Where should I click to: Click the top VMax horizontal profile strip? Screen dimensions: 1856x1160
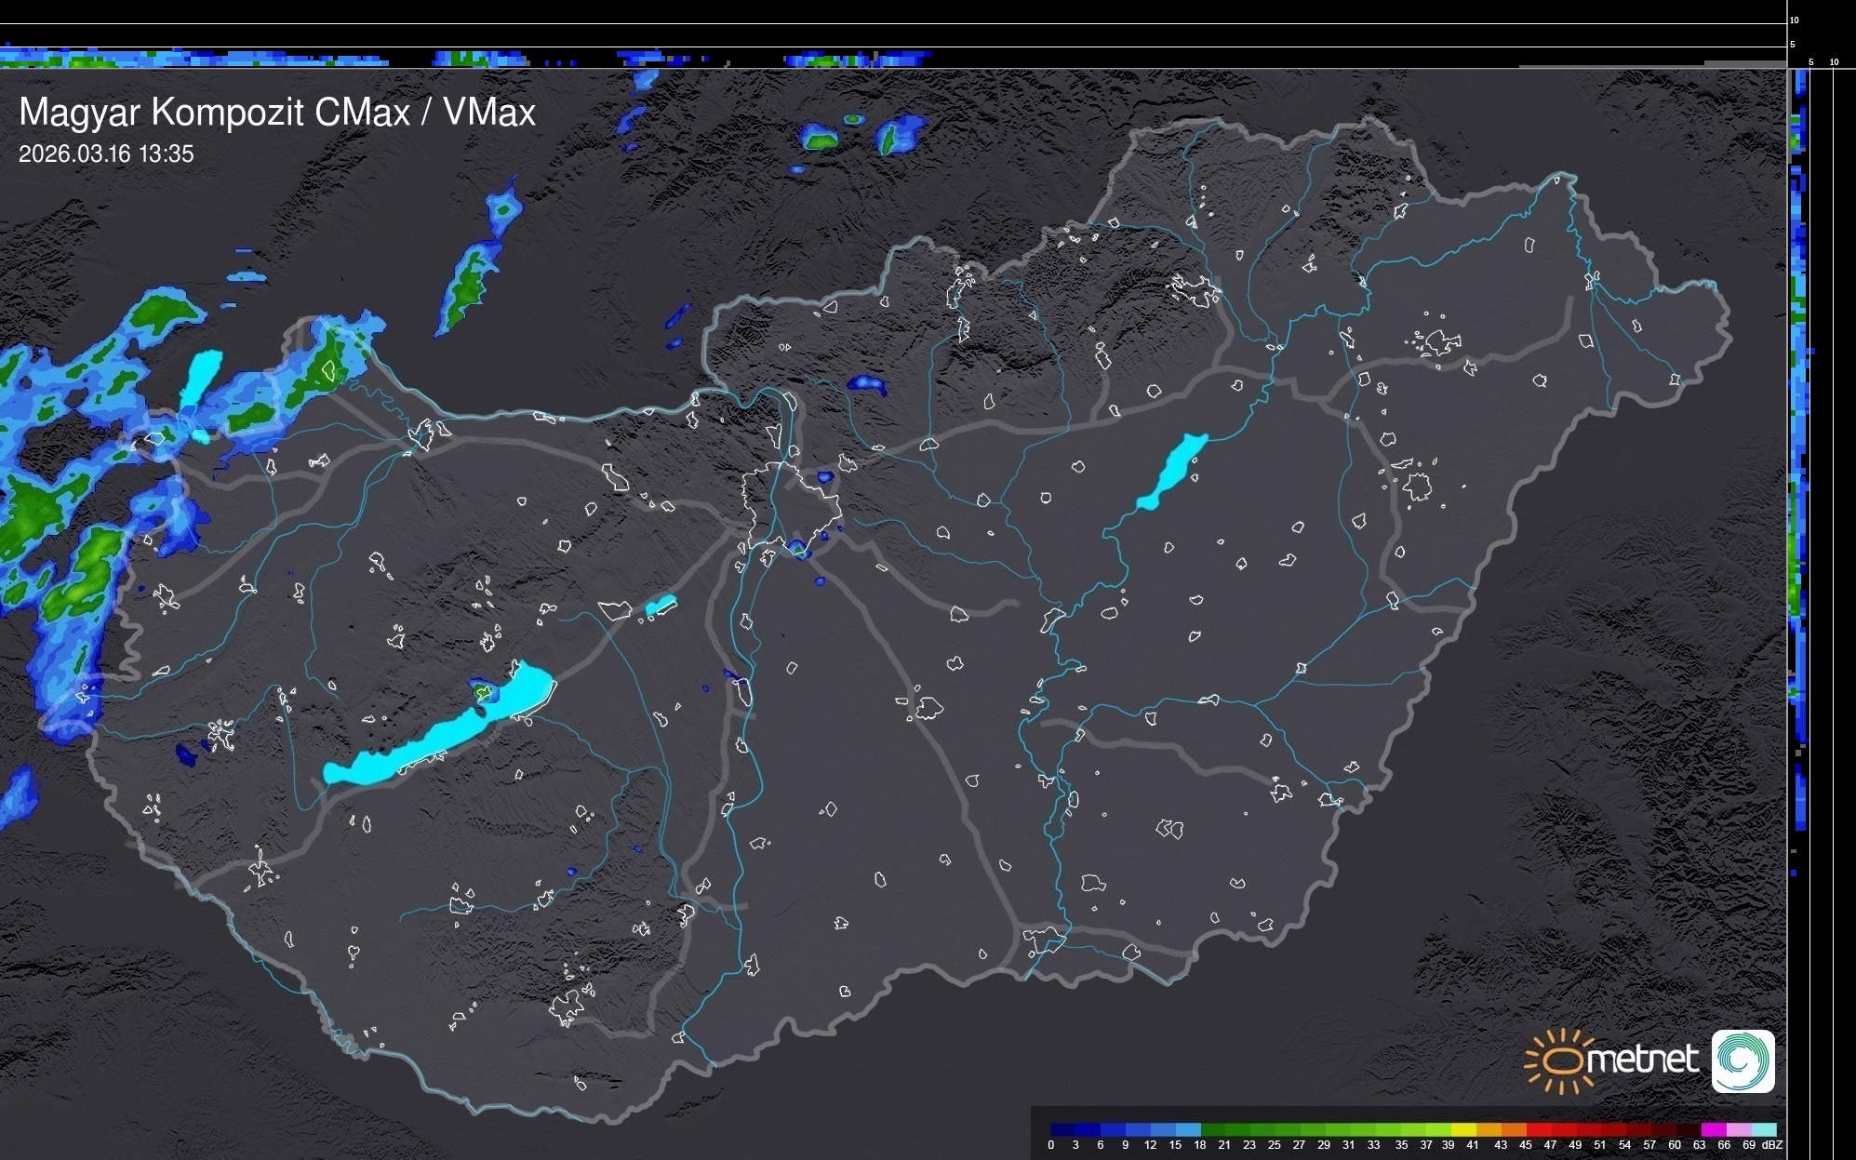pos(465,59)
